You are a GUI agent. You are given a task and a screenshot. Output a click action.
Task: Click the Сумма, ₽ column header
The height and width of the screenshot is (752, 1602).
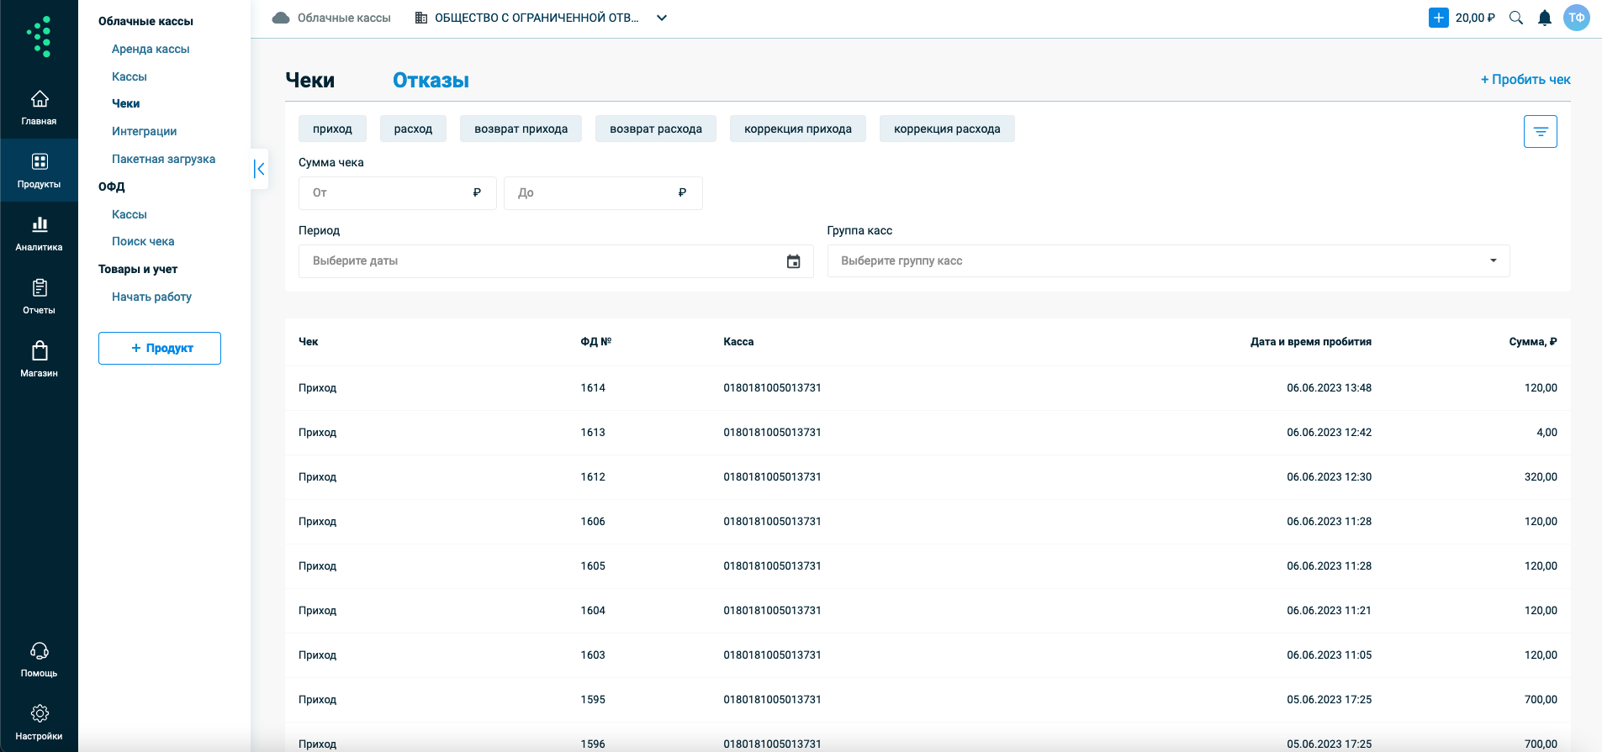1533,342
